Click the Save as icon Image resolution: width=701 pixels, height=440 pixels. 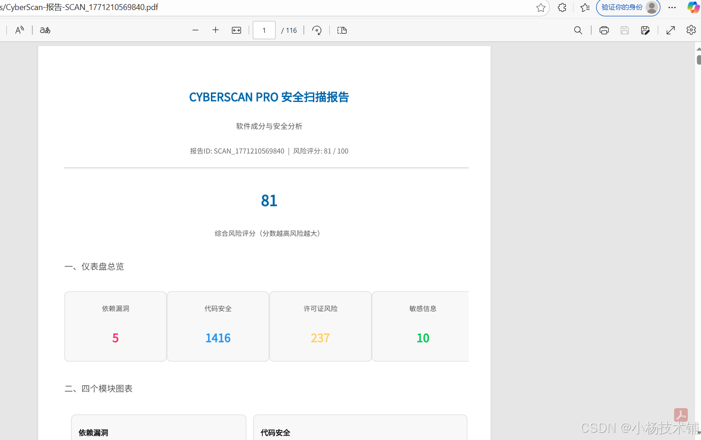click(645, 30)
